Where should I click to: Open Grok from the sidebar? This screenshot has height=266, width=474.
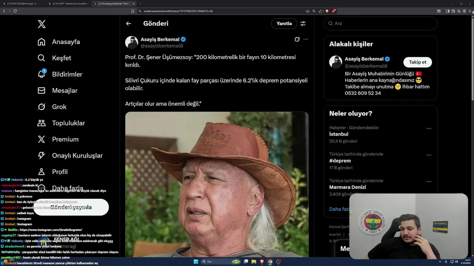tap(52, 107)
